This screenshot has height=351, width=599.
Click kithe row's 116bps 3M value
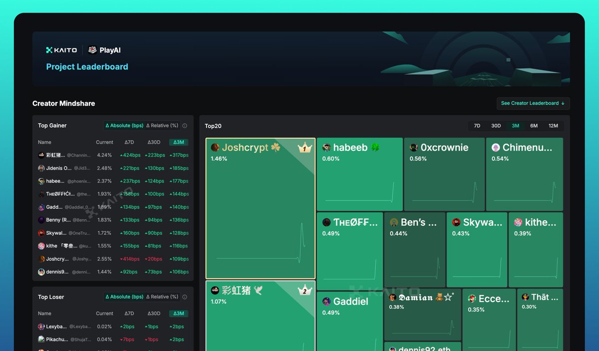pyautogui.click(x=179, y=246)
